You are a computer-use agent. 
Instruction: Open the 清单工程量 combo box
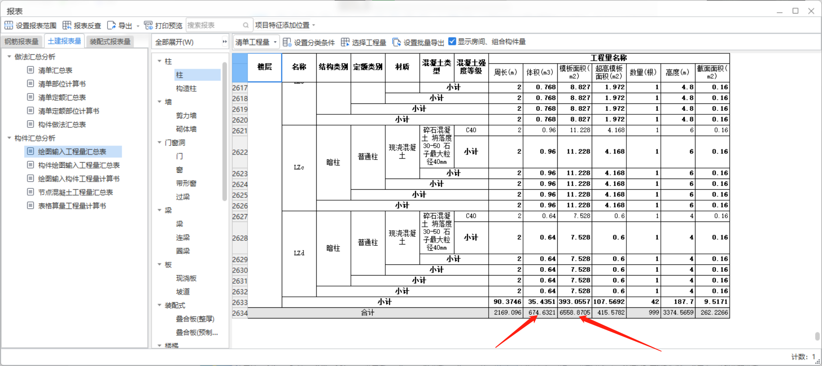(256, 42)
